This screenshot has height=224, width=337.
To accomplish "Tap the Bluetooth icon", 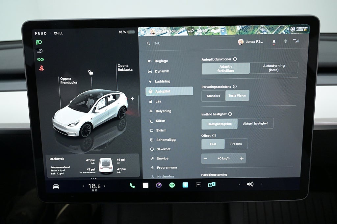I will (x=285, y=41).
